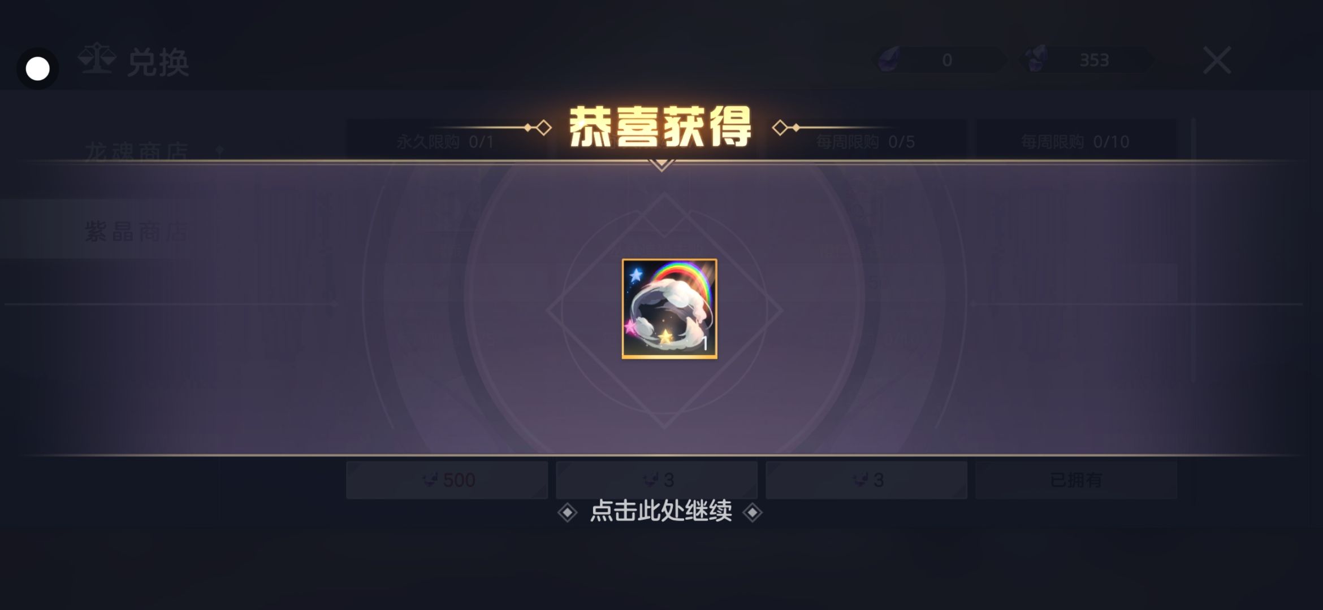Click the 永久限购 0/1 item header
This screenshot has width=1323, height=610.
coord(446,142)
